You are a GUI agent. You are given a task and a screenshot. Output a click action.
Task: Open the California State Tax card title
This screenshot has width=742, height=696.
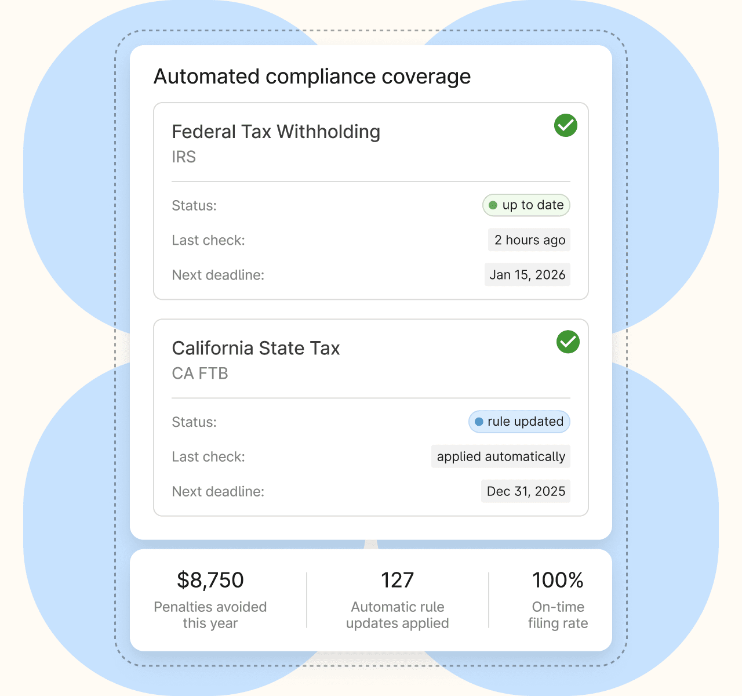[x=256, y=348]
